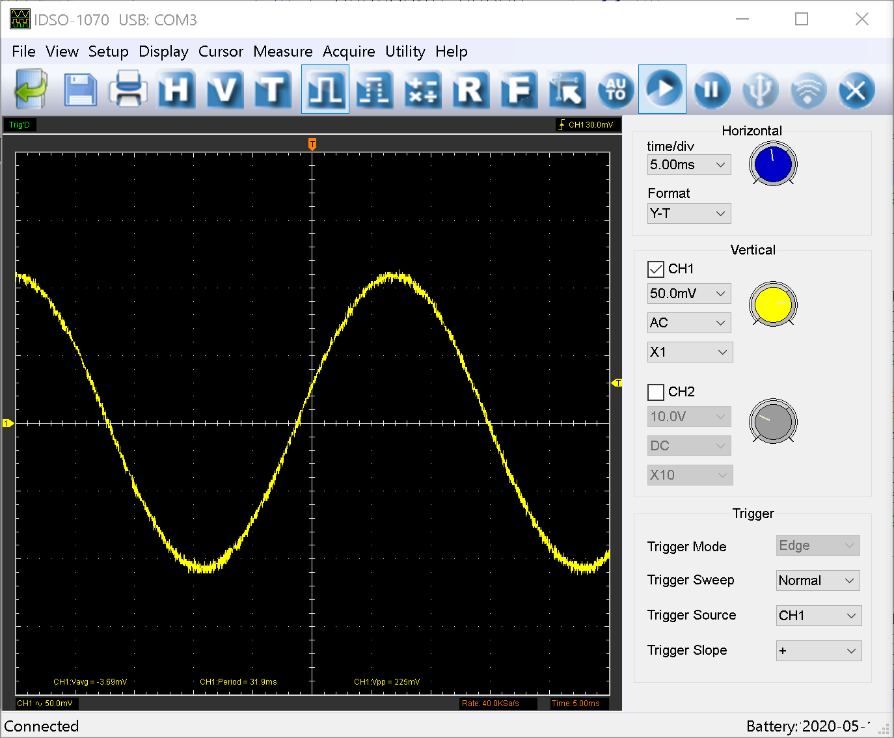This screenshot has width=894, height=738.
Task: Open Horizontal settings with H icon
Action: tap(176, 89)
